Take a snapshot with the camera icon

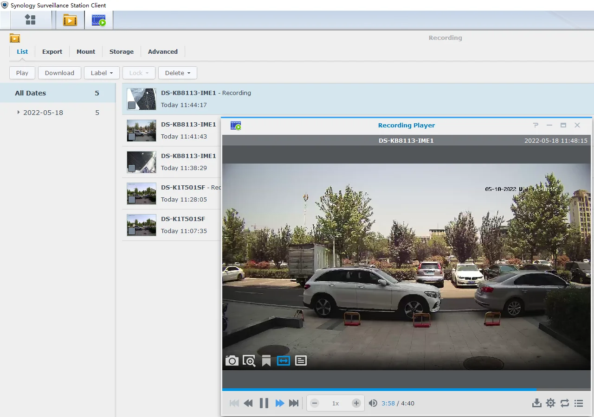coord(232,360)
